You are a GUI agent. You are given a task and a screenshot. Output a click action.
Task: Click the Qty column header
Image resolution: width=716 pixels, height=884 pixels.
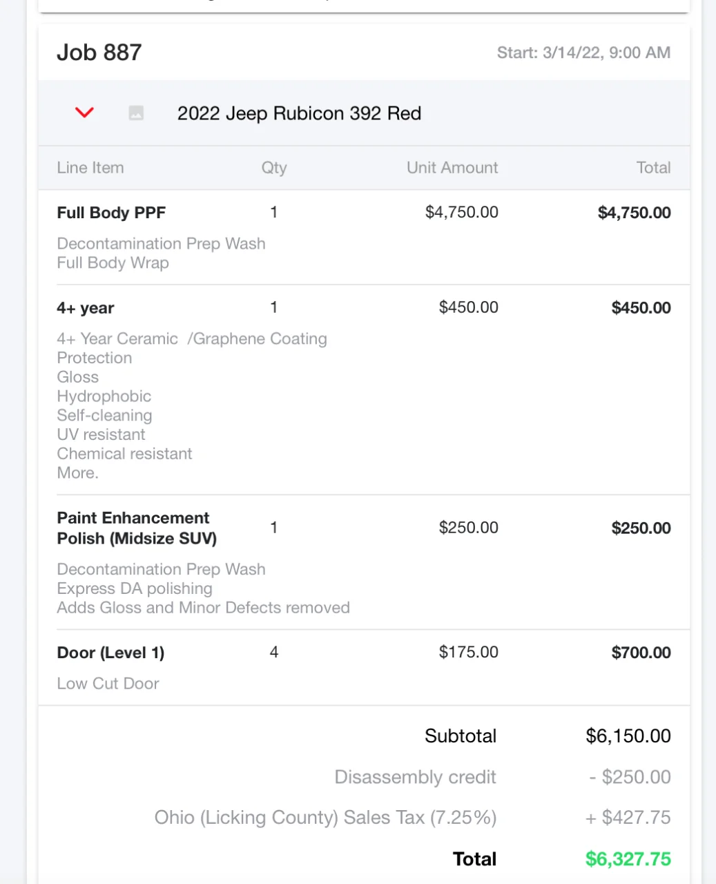pyautogui.click(x=273, y=168)
